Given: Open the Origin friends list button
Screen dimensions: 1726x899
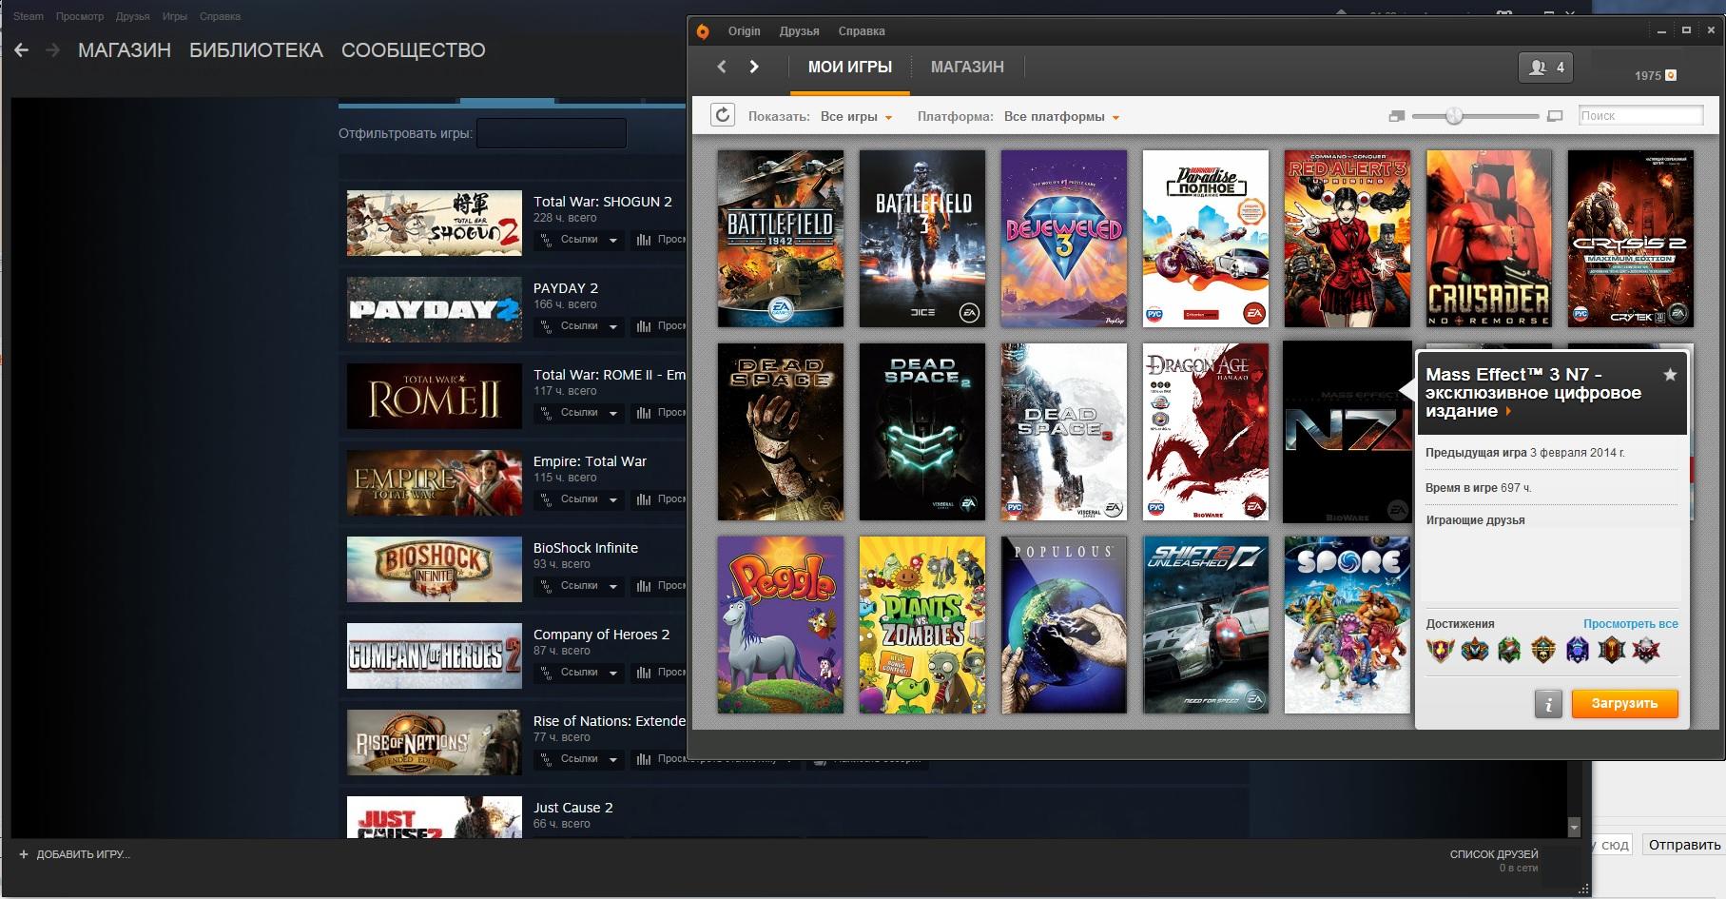Looking at the screenshot, I should coord(1545,68).
